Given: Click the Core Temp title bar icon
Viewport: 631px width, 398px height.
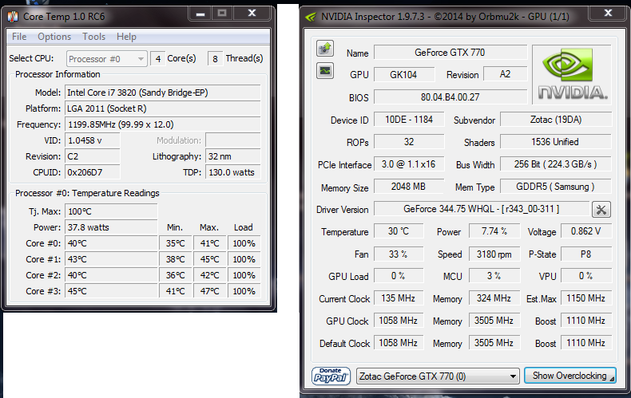Looking at the screenshot, I should pos(13,17).
